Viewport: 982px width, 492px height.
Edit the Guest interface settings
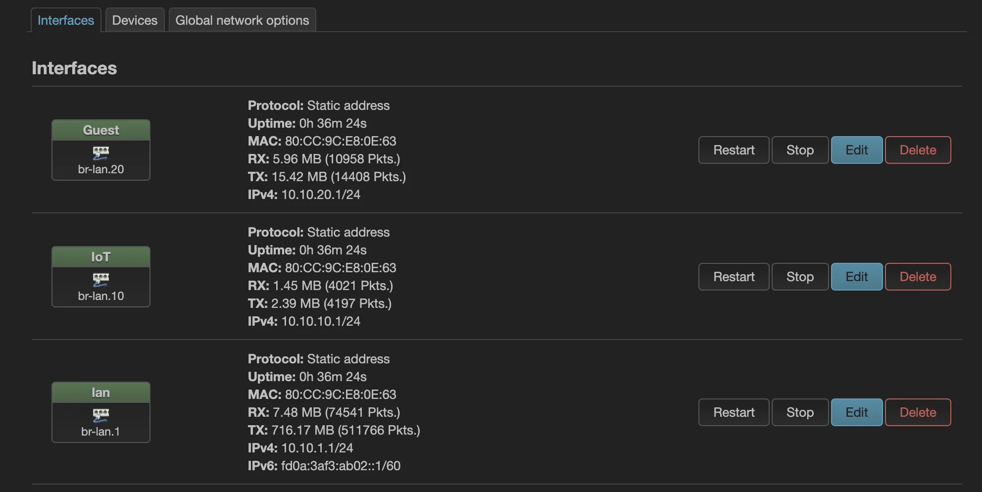856,150
